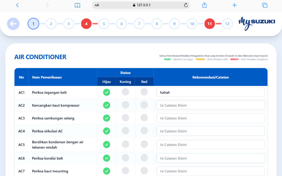Open the Safari share sheet icon
Viewport: 282px width, 176px height.
pyautogui.click(x=205, y=5)
